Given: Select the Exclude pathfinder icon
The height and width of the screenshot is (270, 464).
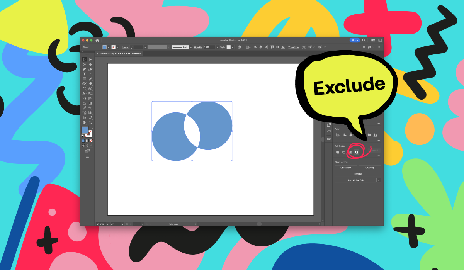Looking at the screenshot, I should (x=356, y=152).
